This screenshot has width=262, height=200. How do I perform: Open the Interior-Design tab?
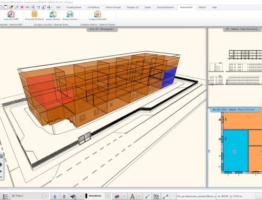pyautogui.click(x=113, y=7)
